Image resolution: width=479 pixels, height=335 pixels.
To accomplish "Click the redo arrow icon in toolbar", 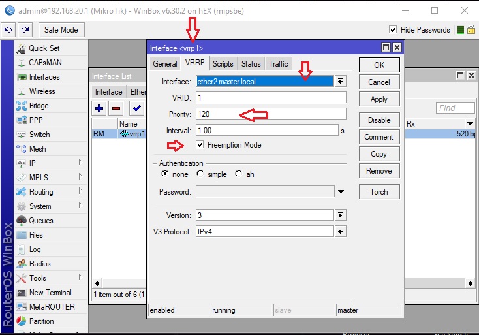I will 25,29.
